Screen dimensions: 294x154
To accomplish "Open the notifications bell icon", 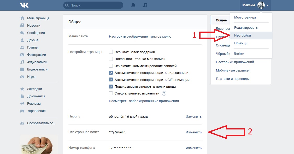I will [133, 5].
